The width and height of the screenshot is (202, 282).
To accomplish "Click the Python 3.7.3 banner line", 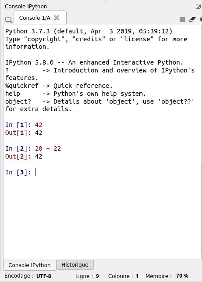I will pyautogui.click(x=89, y=31).
